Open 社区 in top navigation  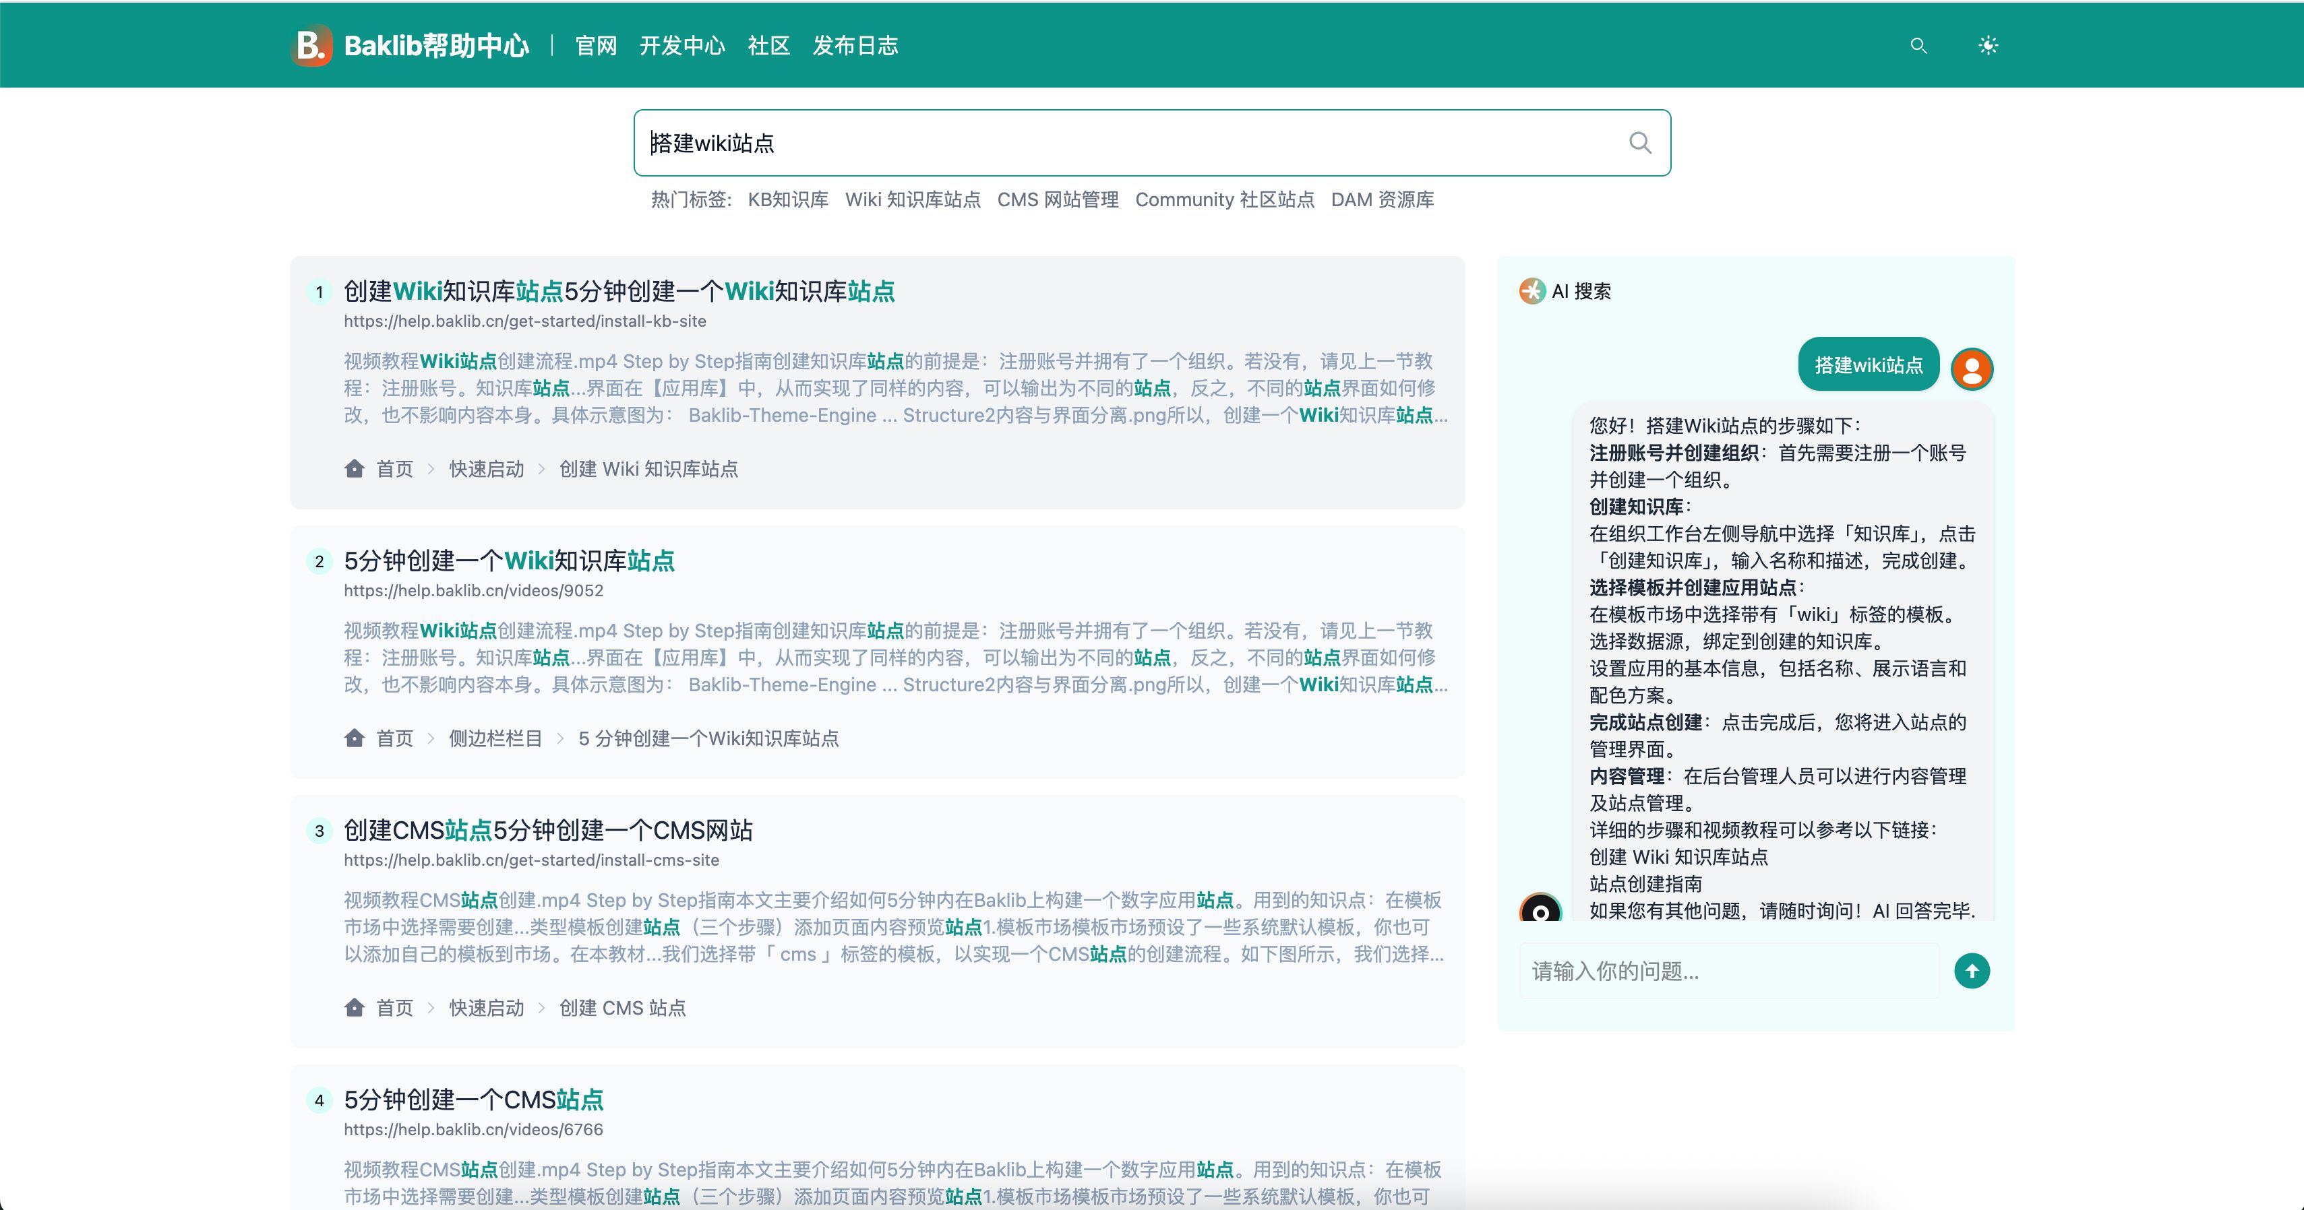point(769,46)
